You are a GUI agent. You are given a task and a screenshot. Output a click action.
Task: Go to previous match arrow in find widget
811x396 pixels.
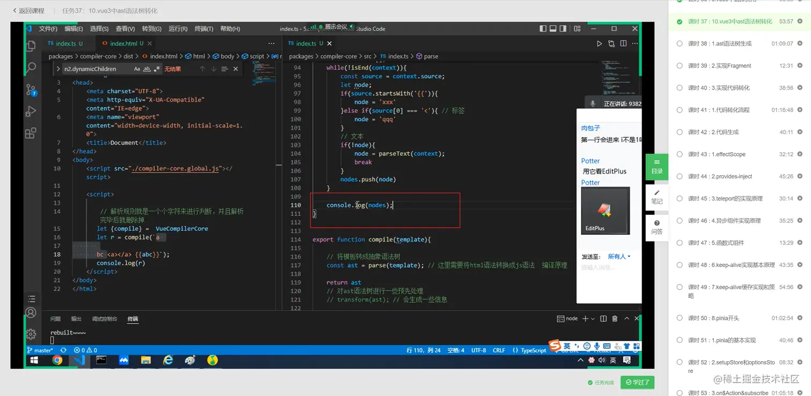202,69
